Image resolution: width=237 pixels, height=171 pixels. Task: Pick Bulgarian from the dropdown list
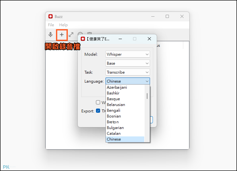[125, 127]
